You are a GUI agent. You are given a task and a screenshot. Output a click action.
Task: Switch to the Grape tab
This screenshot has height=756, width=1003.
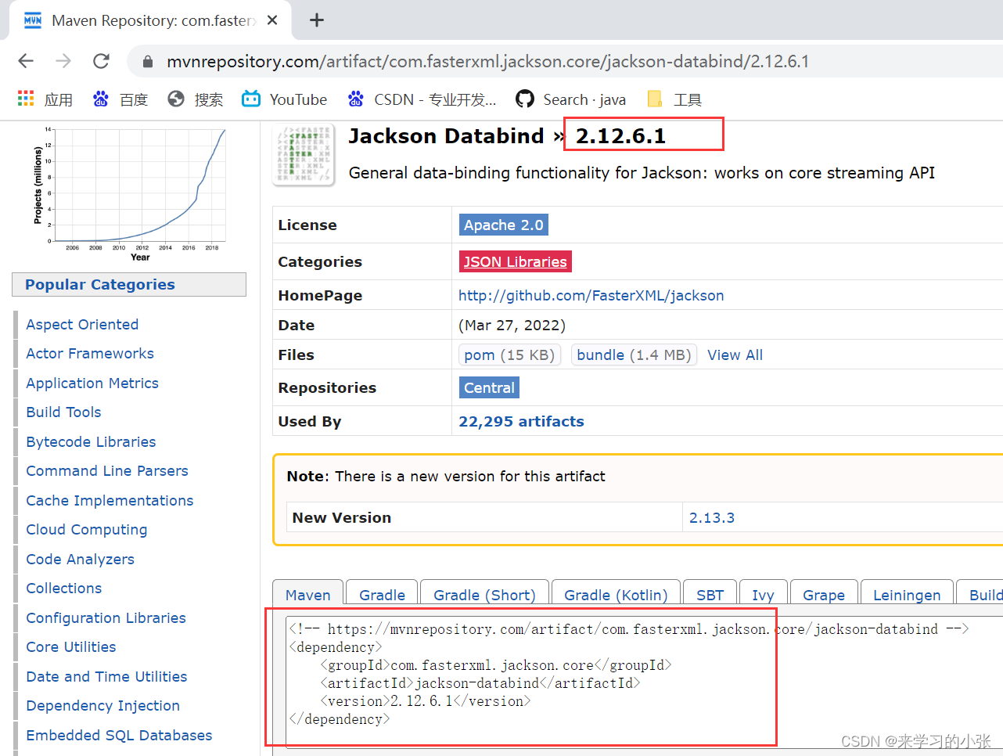[824, 592]
